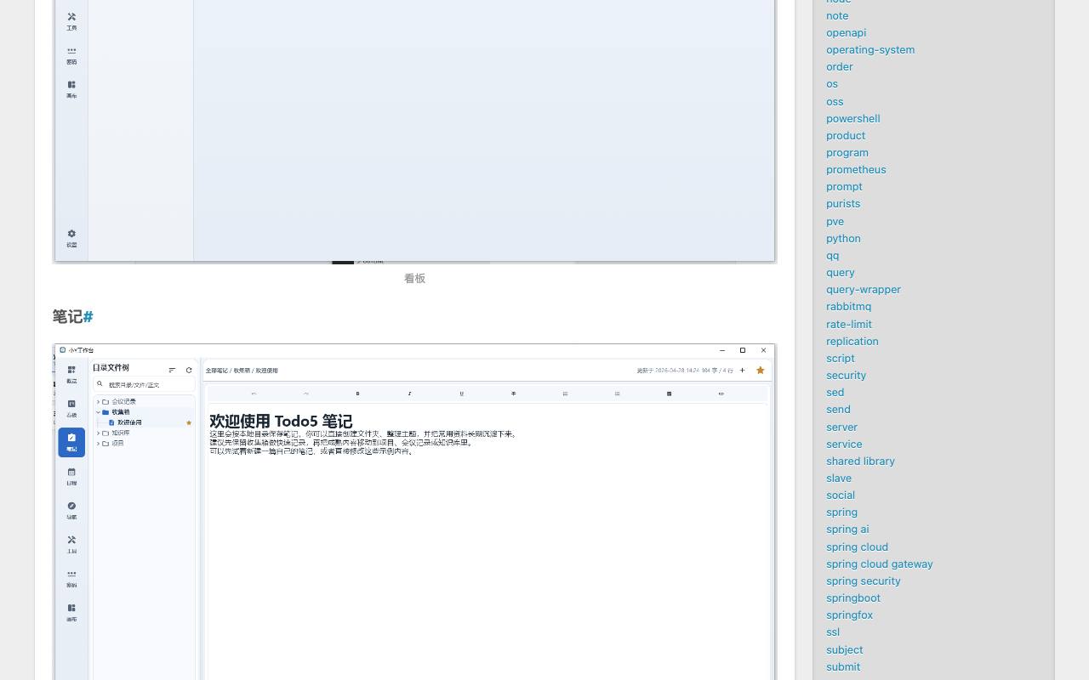Screen dimensions: 1089x680
Task: Open the 'subject' tag link
Action: (844, 649)
